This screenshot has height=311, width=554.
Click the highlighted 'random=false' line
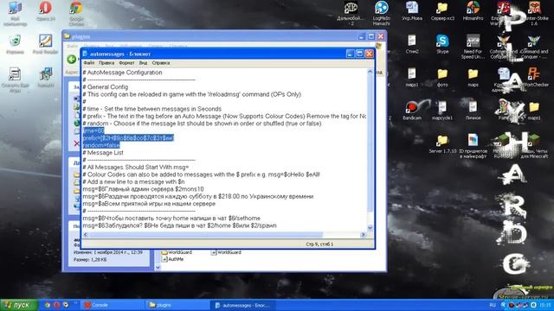pos(101,145)
